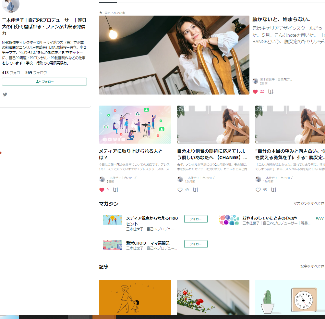This screenshot has width=325, height=319.
Task: Open the 569 フォロワー followers list
Action: click(x=38, y=73)
